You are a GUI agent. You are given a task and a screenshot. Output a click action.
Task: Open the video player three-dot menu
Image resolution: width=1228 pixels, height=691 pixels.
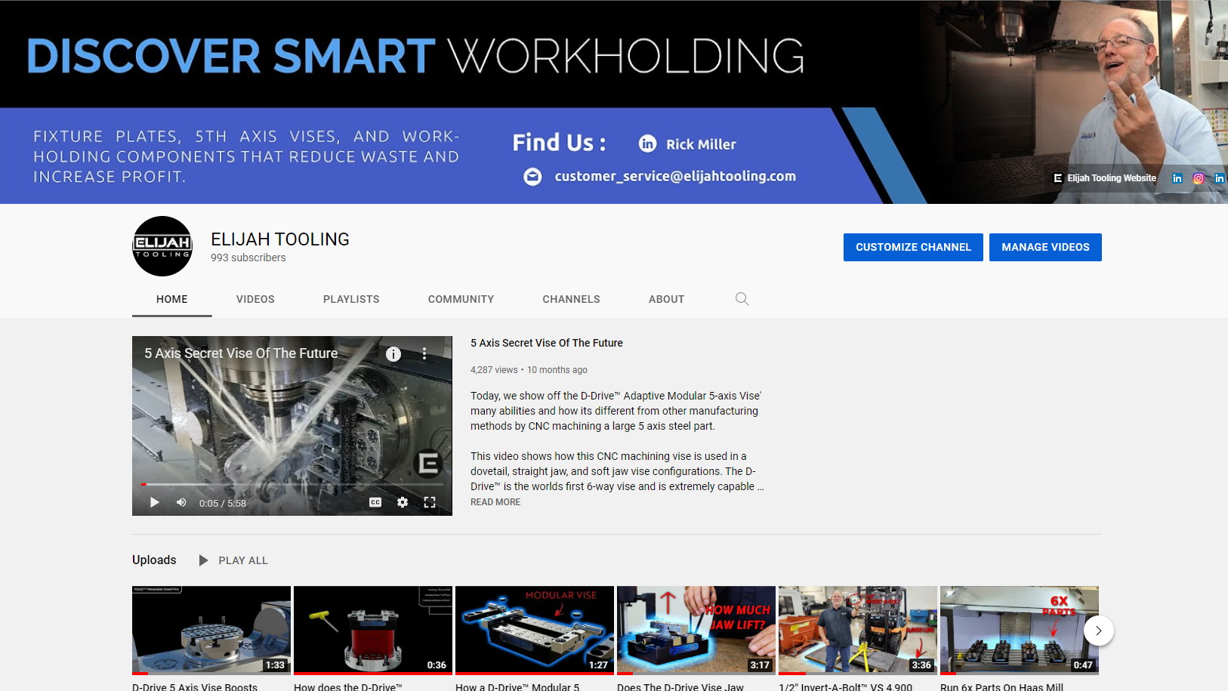coord(424,353)
